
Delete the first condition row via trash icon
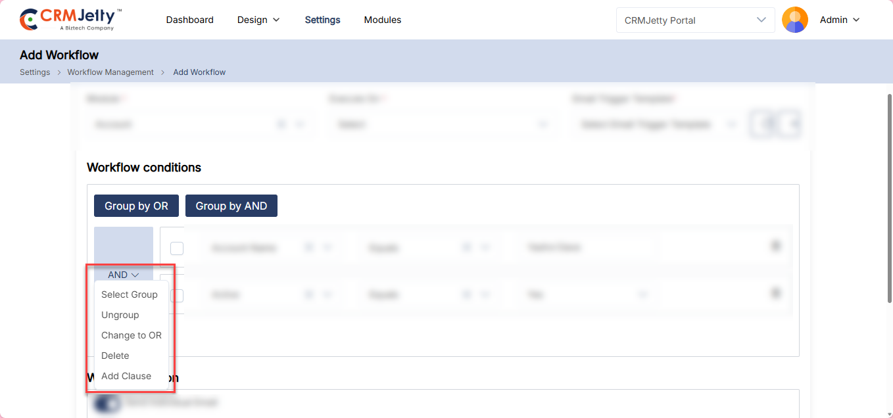click(775, 246)
